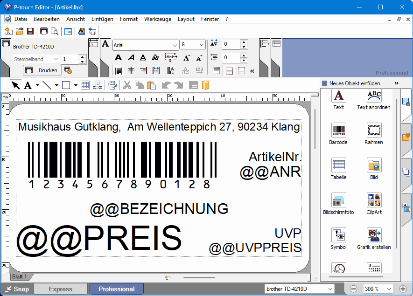
Task: Click the Drucken print button
Action: 42,70
